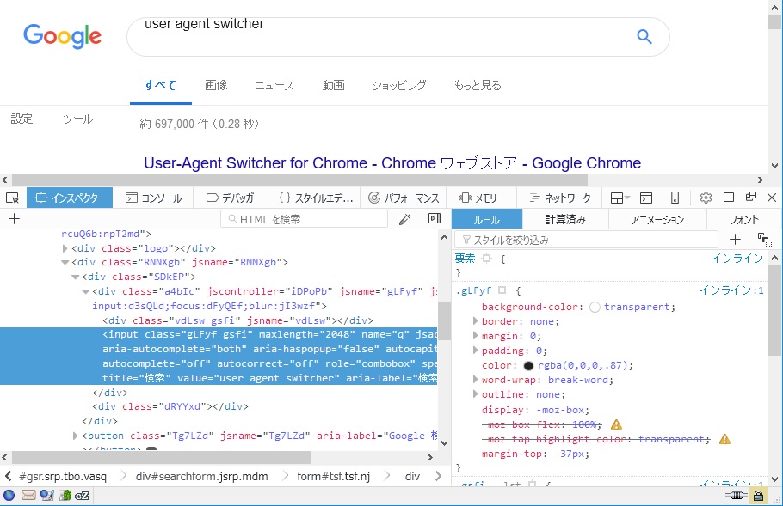The width and height of the screenshot is (783, 506).
Task: Switch to the コンソール tab
Action: click(154, 198)
